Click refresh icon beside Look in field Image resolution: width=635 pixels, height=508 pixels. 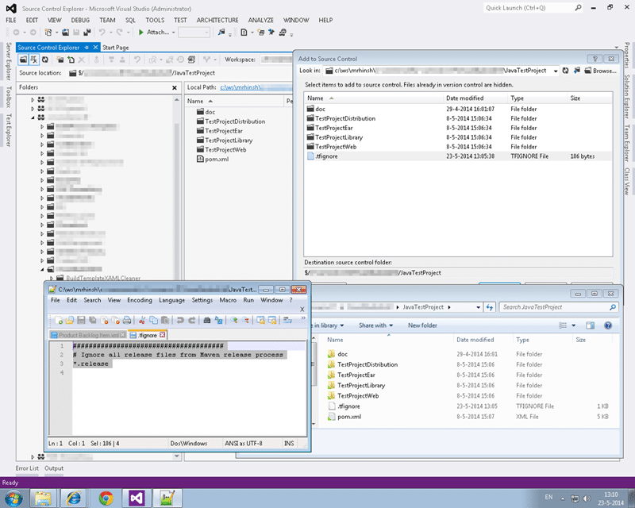(x=566, y=71)
